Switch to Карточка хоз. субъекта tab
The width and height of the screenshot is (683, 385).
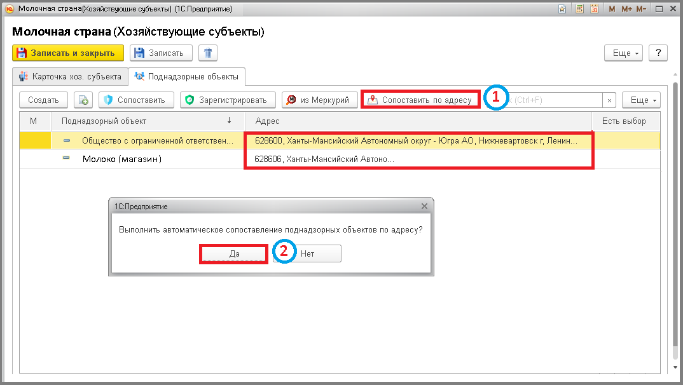coord(70,77)
